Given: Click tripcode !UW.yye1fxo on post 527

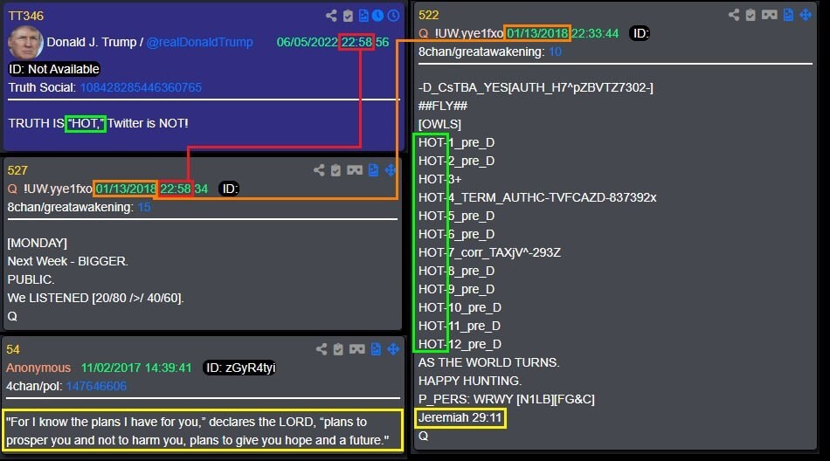Looking at the screenshot, I should click(x=58, y=189).
